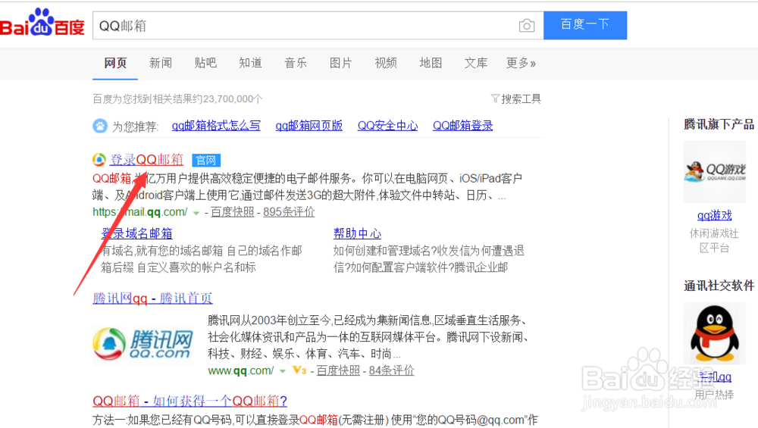The height and width of the screenshot is (428, 758).
Task: Click the www.qq.com/ green URL text
Action: [x=241, y=370]
